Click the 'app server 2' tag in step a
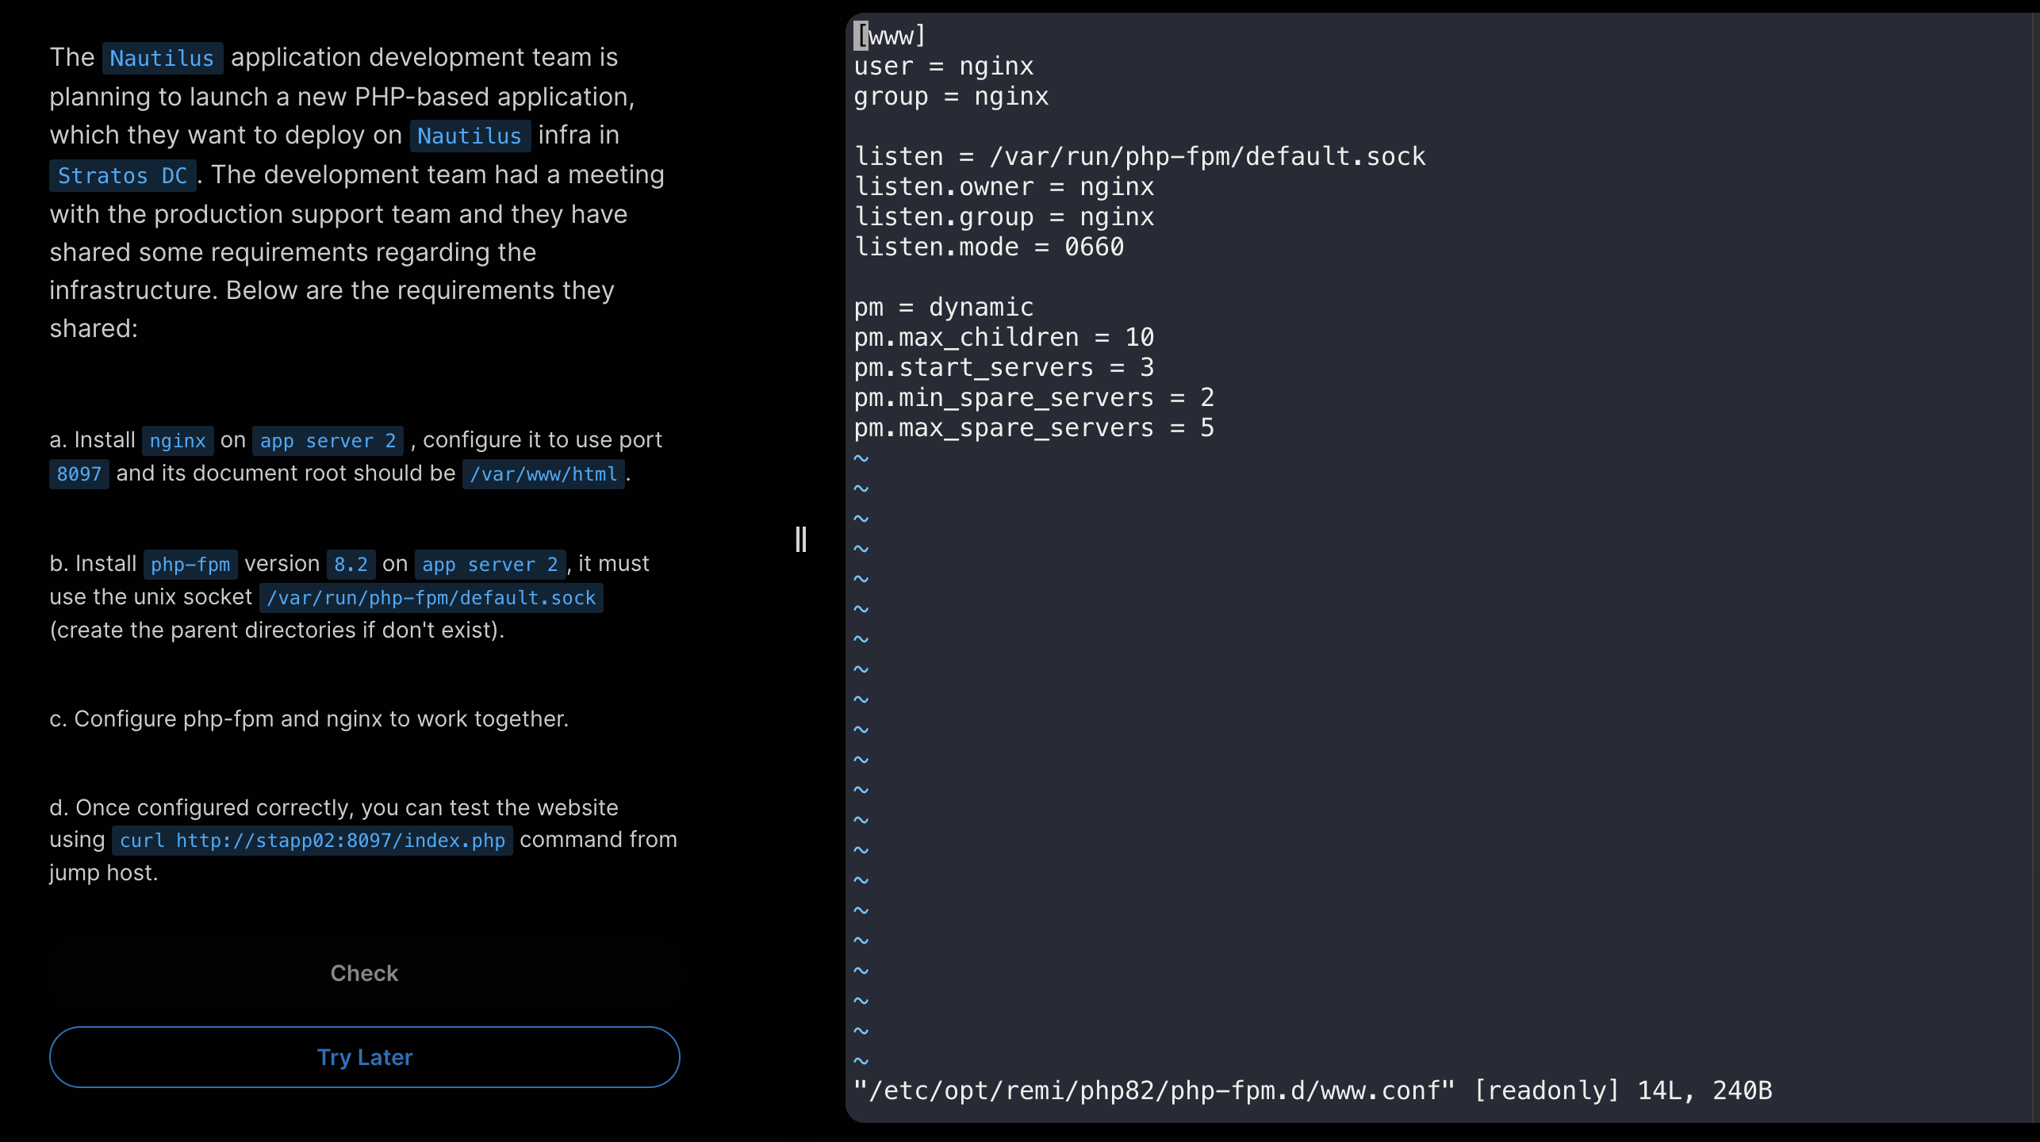The width and height of the screenshot is (2040, 1142). point(328,441)
